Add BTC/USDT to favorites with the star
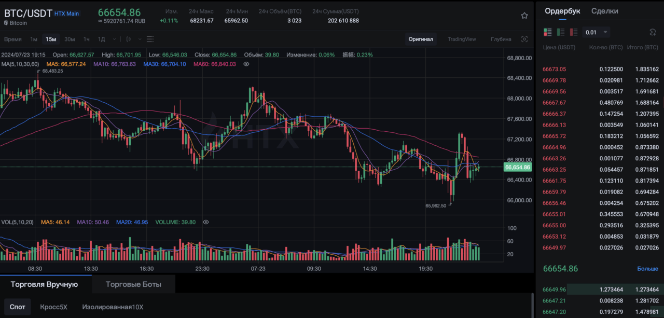Image resolution: width=664 pixels, height=318 pixels. click(x=524, y=16)
